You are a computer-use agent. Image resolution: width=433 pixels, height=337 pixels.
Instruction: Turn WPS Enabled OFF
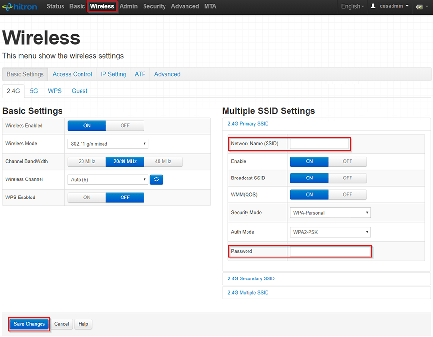tap(125, 198)
